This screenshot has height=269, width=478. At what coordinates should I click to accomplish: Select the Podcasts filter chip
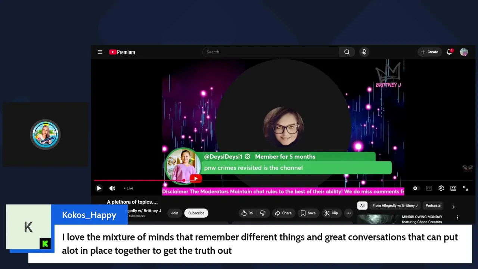tap(433, 205)
